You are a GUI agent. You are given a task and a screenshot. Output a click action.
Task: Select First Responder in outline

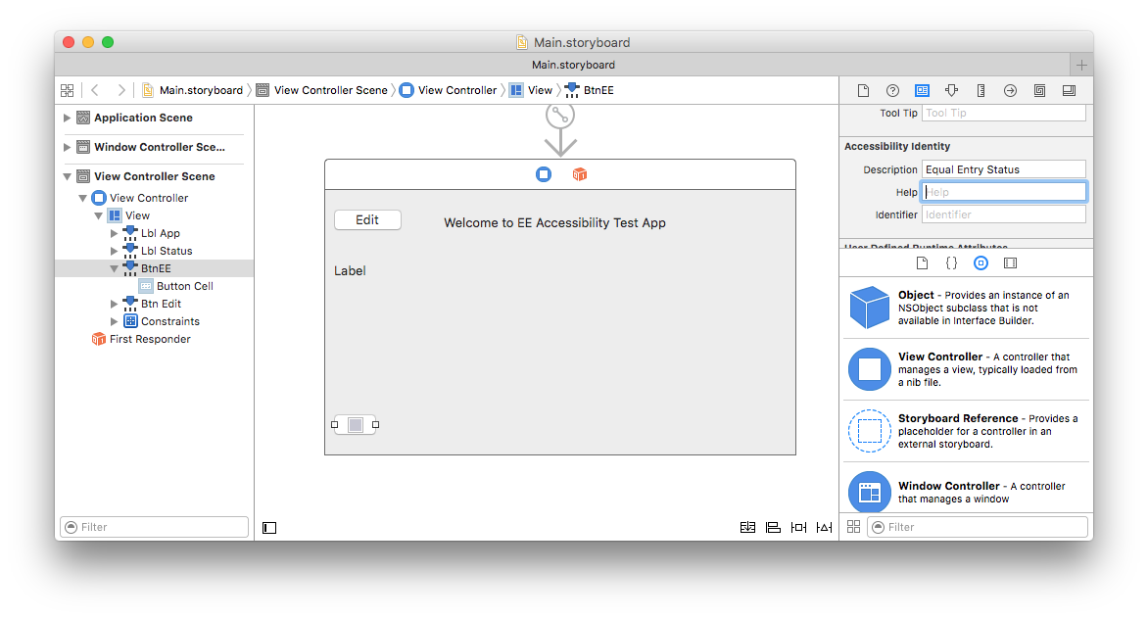141,339
